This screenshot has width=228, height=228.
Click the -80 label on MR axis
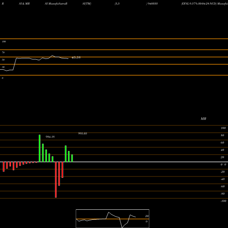click(223, 194)
